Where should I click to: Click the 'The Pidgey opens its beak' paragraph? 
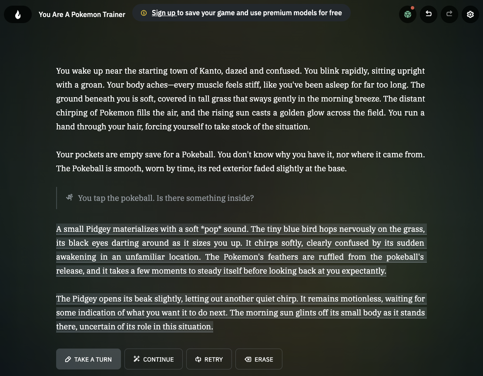click(x=241, y=313)
